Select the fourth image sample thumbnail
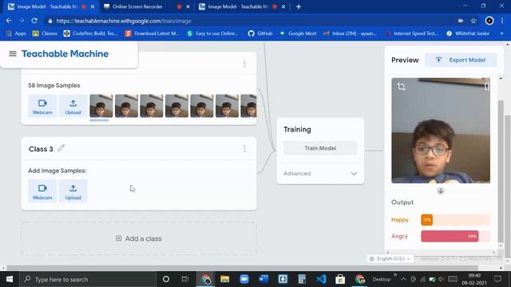Image resolution: width=511 pixels, height=287 pixels. point(176,106)
